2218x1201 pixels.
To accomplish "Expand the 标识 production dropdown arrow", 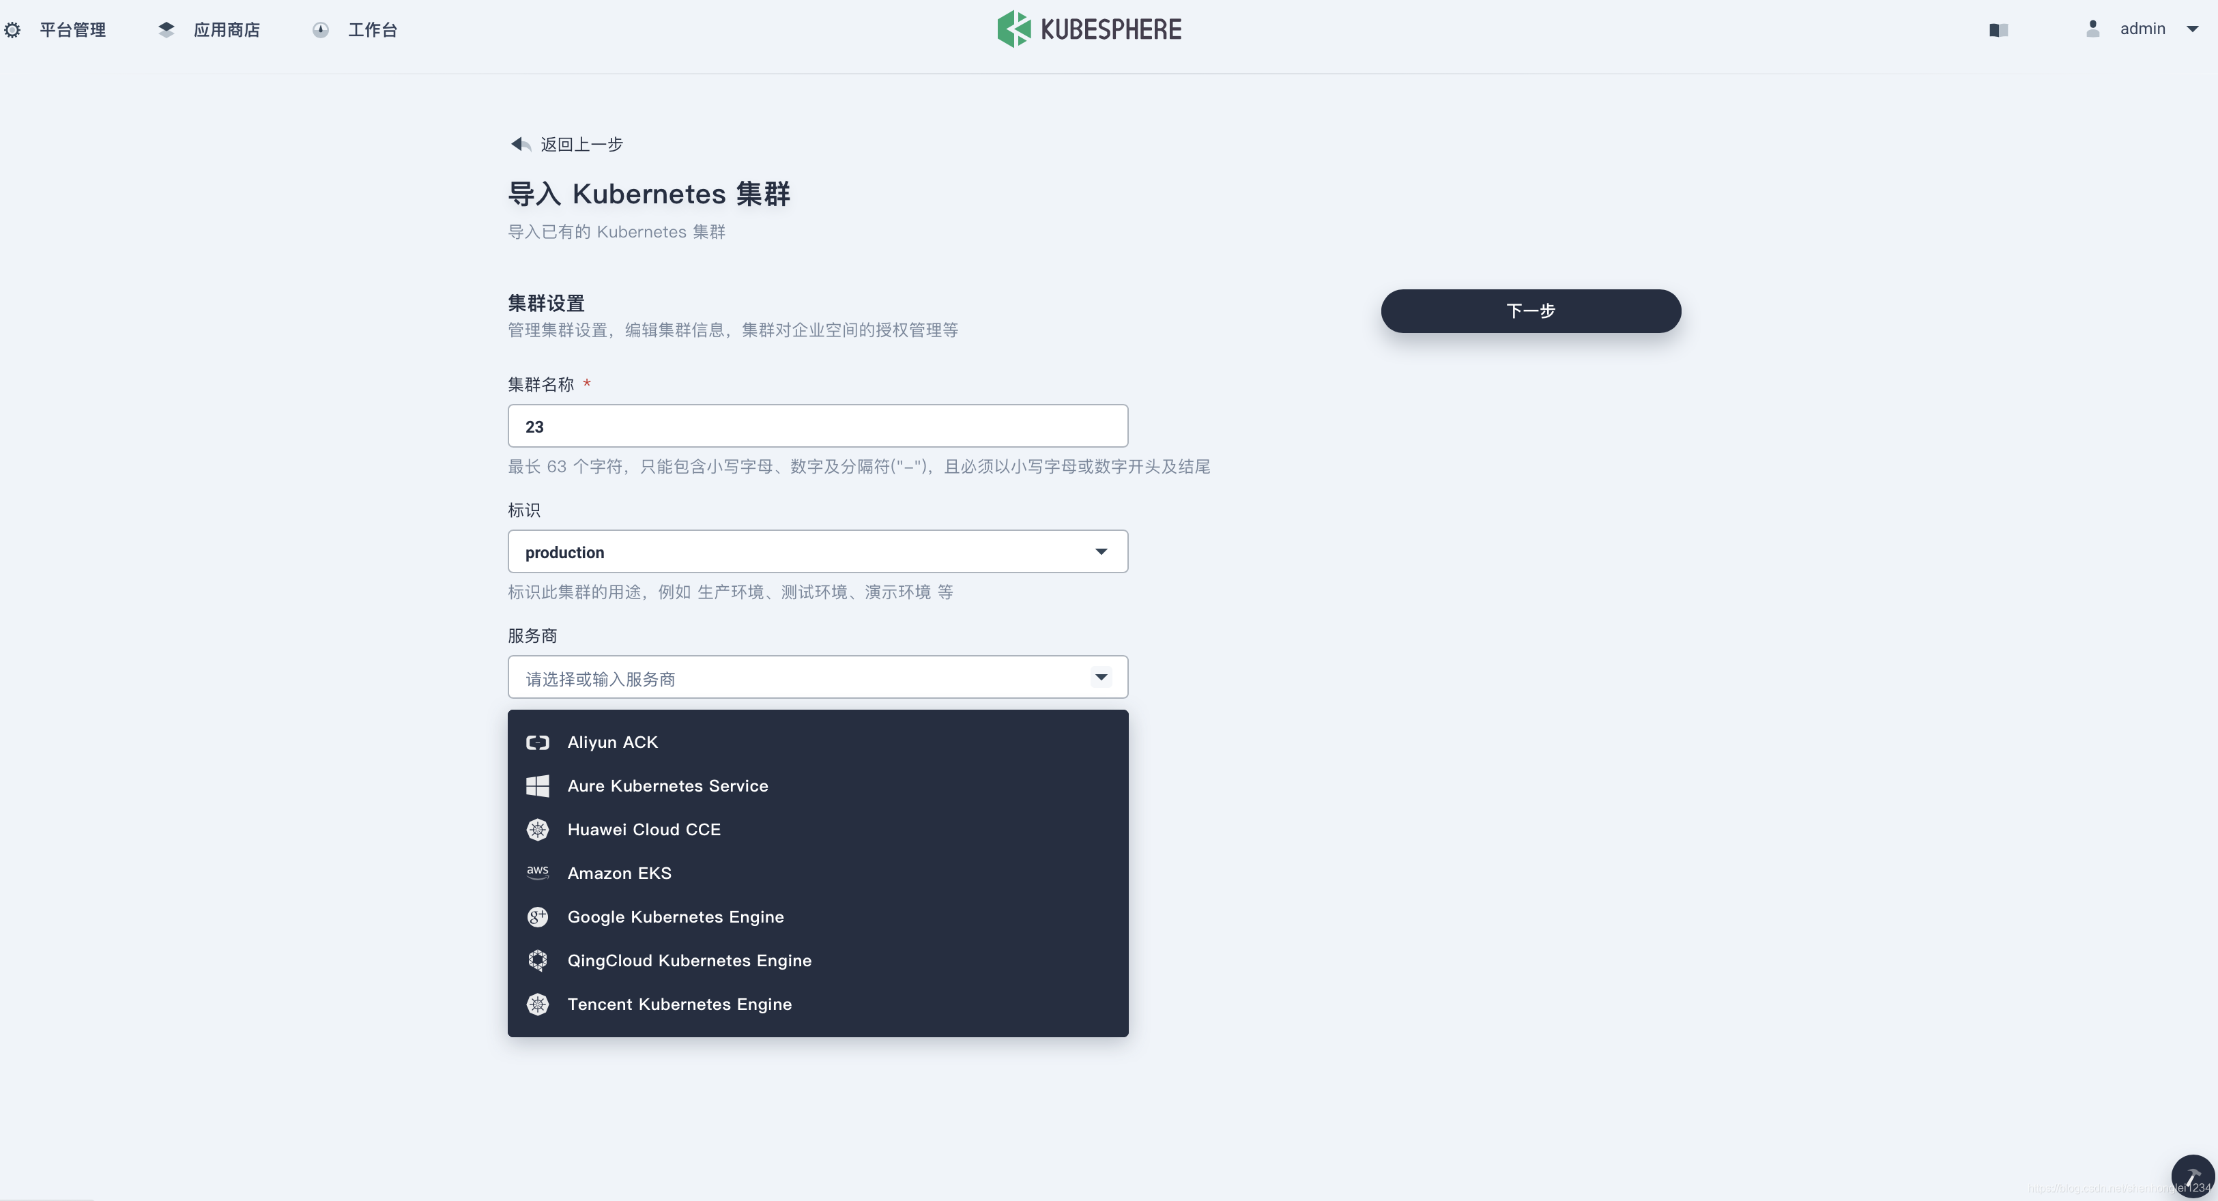I will [1100, 552].
